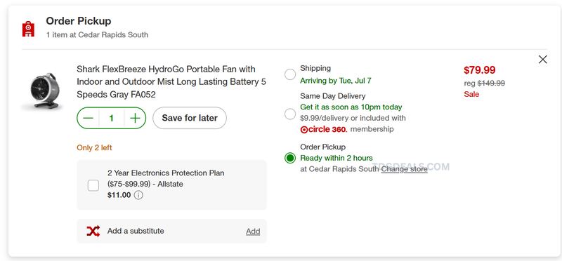Viewport: 562px width, 261px height.
Task: Select the Same Day Delivery radio option
Action: pyautogui.click(x=290, y=114)
